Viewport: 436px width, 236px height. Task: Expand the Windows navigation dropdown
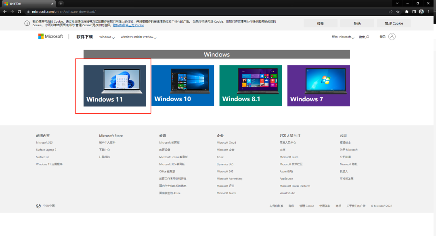point(106,37)
